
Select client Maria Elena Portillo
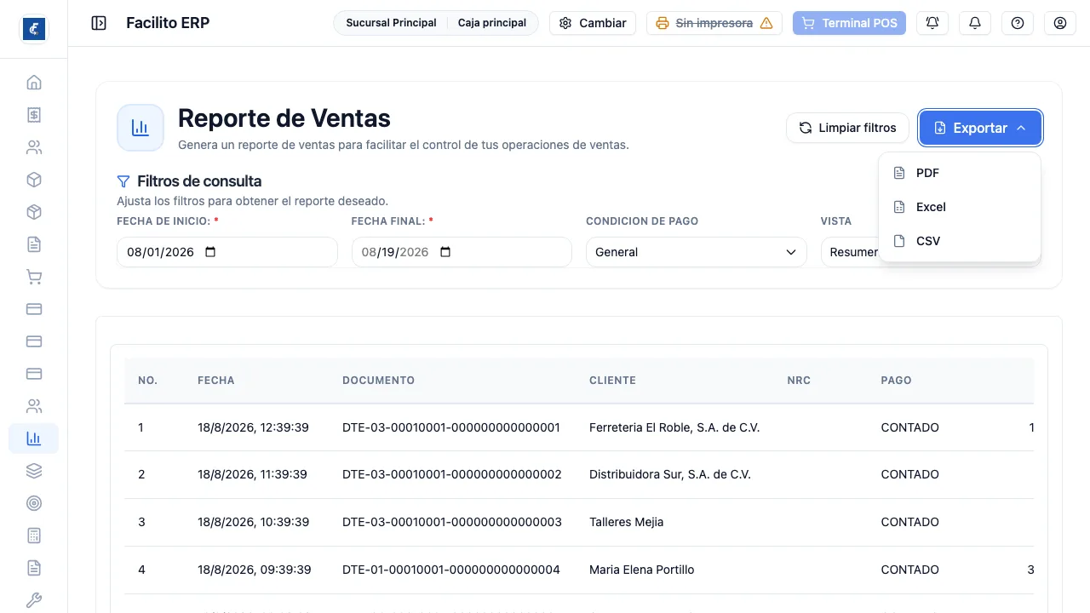[642, 570]
